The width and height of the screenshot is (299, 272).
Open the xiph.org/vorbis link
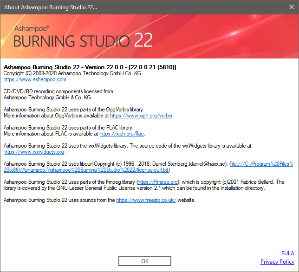point(141,116)
